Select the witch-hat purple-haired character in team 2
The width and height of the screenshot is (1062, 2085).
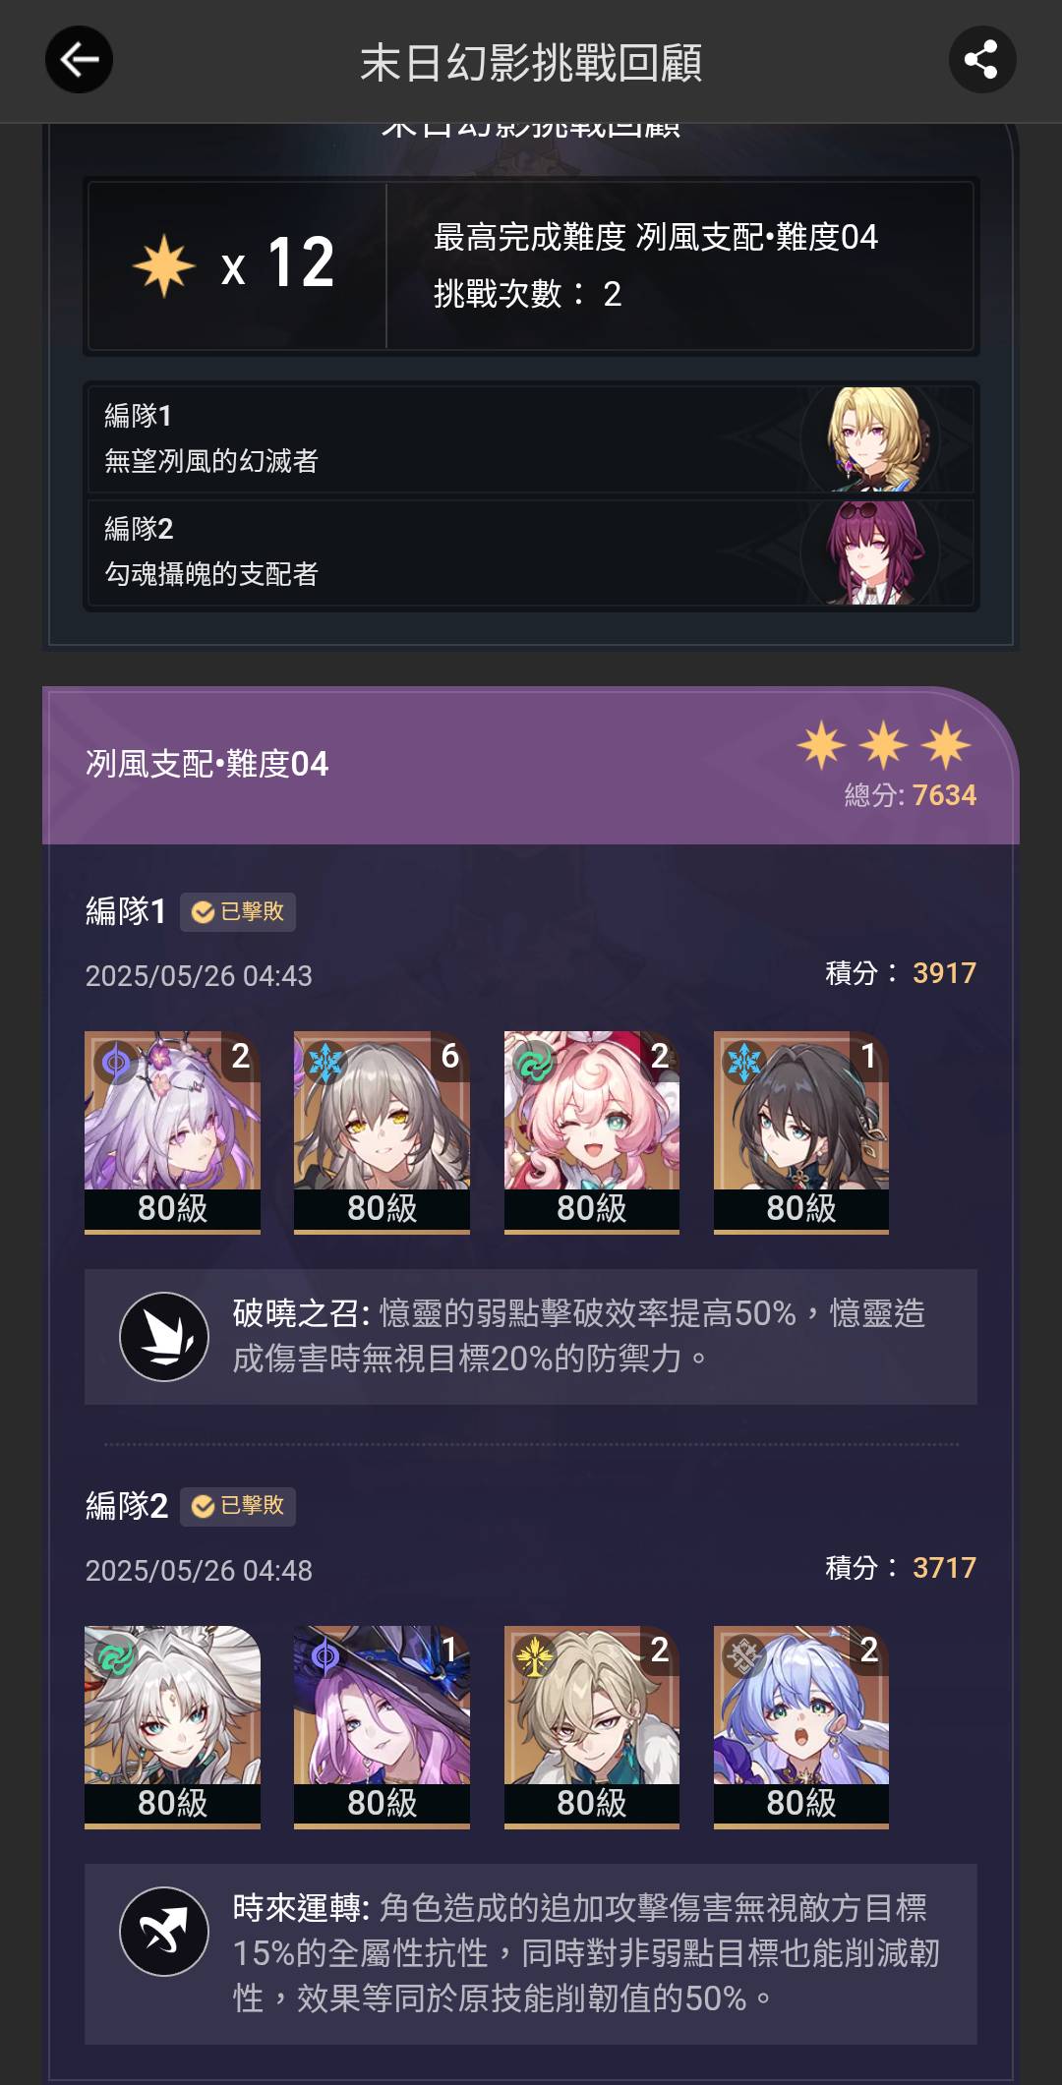(382, 1726)
